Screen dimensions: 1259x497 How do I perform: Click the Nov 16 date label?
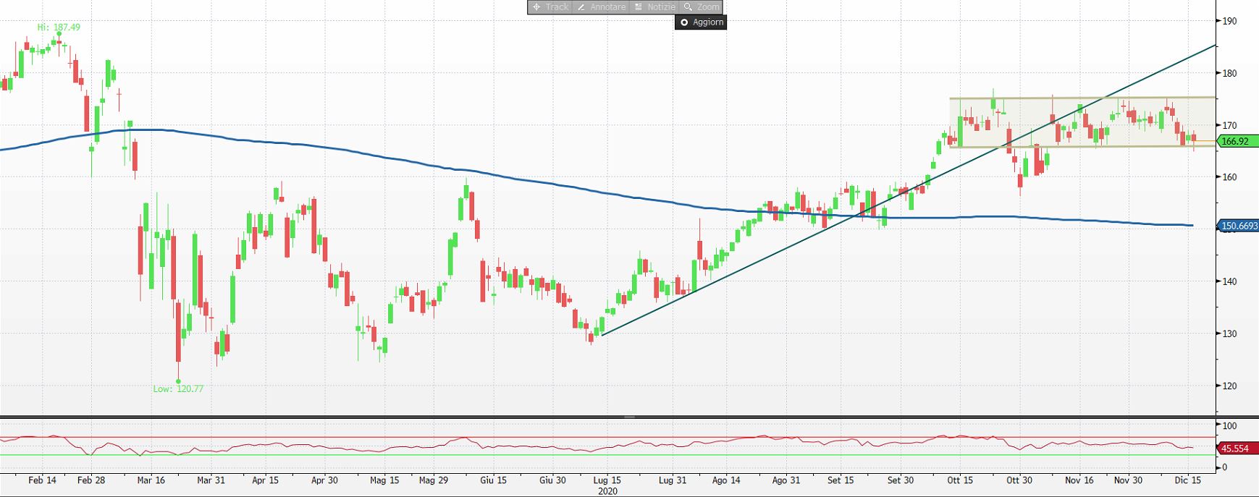tap(1079, 480)
